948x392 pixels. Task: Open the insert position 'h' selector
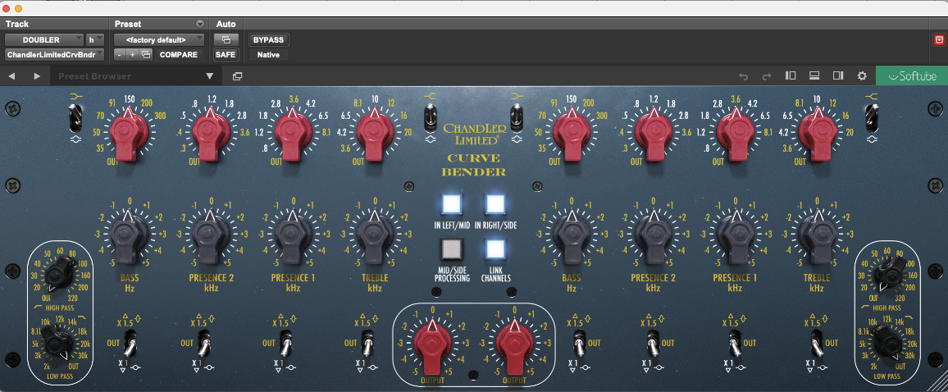pyautogui.click(x=95, y=40)
